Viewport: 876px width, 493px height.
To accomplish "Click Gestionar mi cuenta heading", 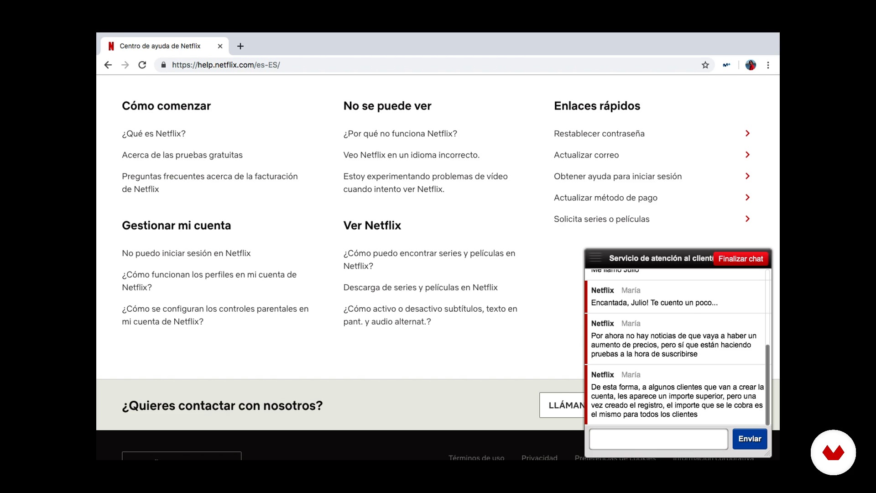I will [176, 226].
